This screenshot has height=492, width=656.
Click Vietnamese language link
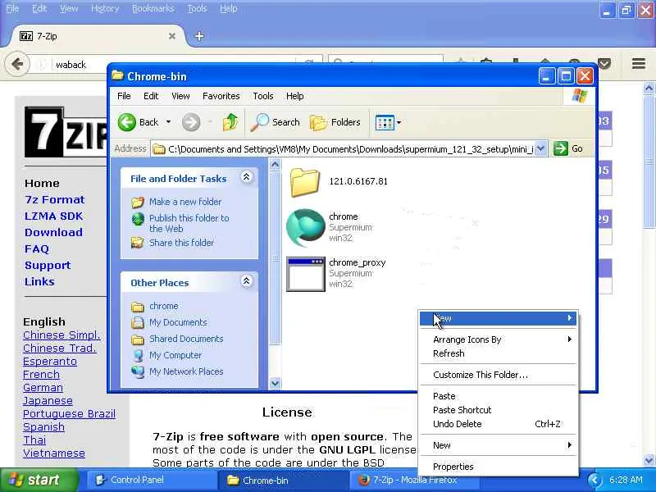point(54,453)
